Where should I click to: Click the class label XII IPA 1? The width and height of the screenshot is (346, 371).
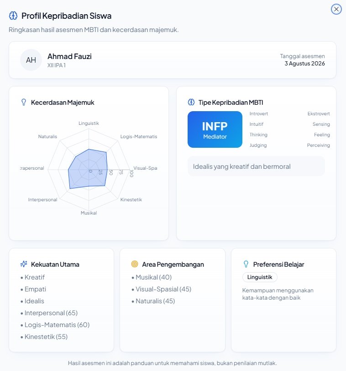pyautogui.click(x=57, y=65)
